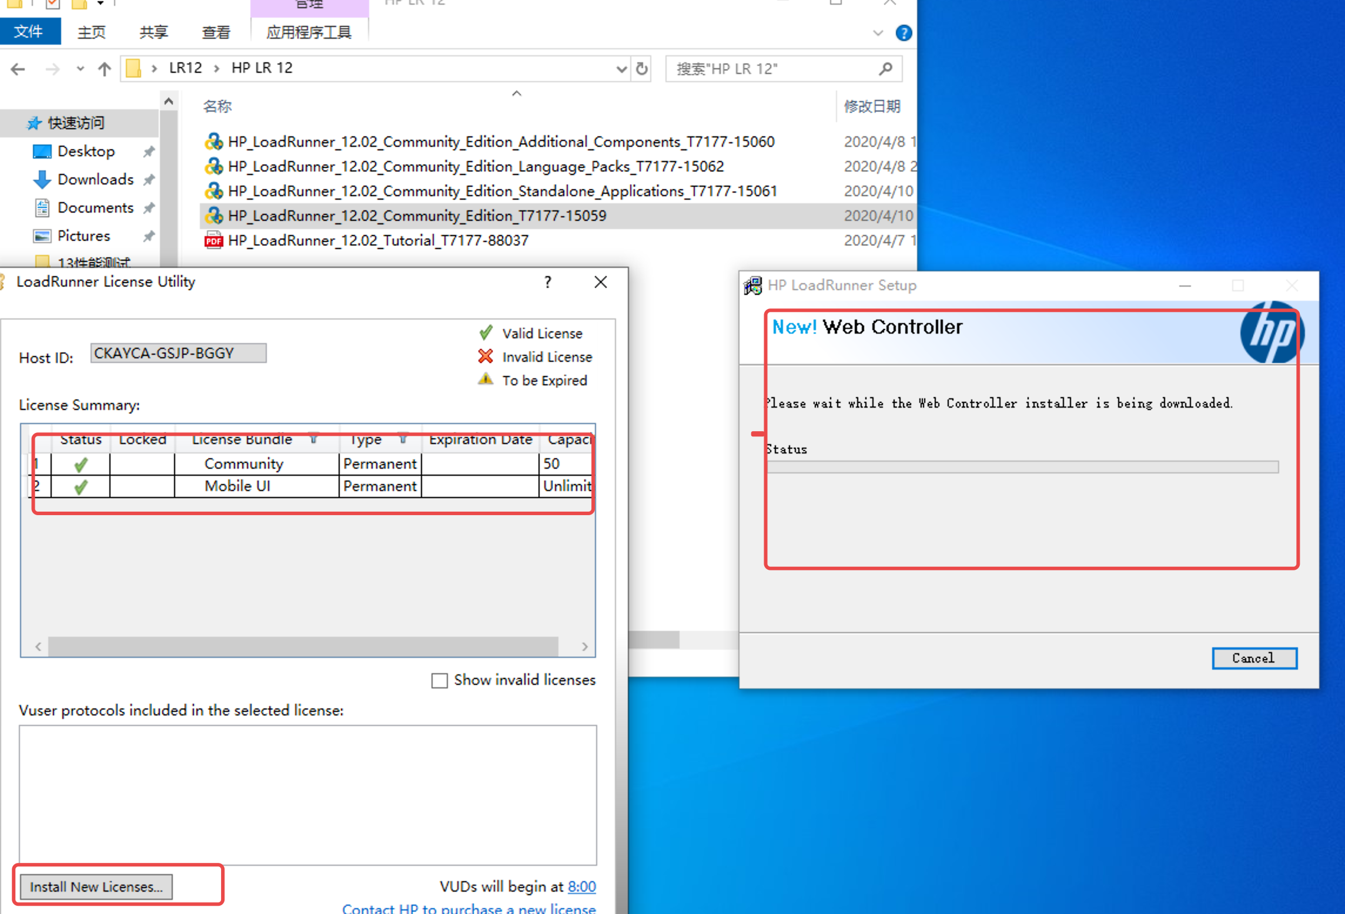This screenshot has height=914, width=1345.
Task: Click the Valid License green checkmark icon
Action: [486, 332]
